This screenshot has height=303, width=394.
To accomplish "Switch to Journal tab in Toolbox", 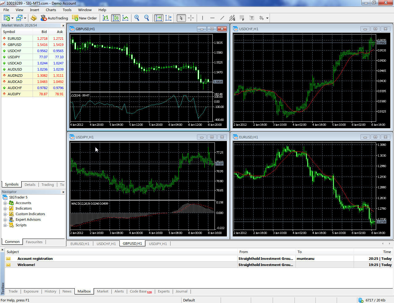I will [x=181, y=291].
